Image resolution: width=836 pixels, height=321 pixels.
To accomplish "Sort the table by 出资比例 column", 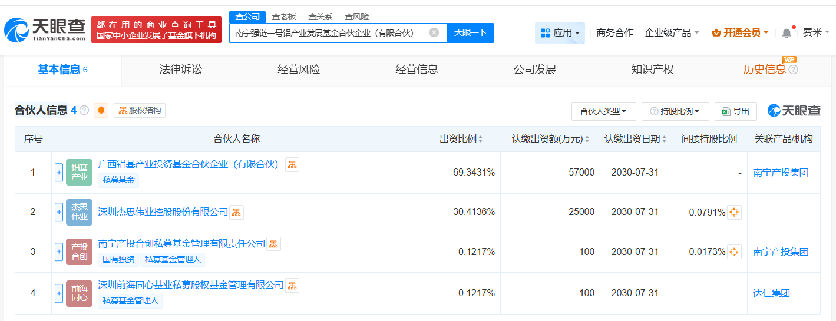I will coord(461,140).
